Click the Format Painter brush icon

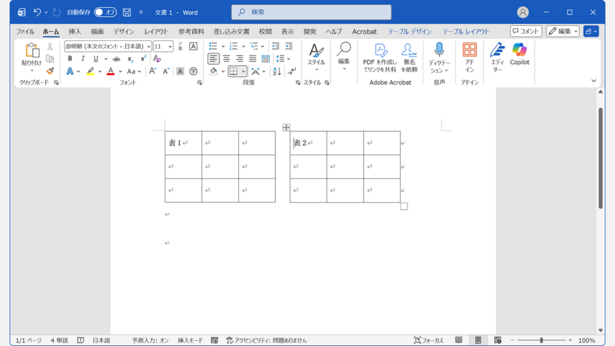click(50, 71)
